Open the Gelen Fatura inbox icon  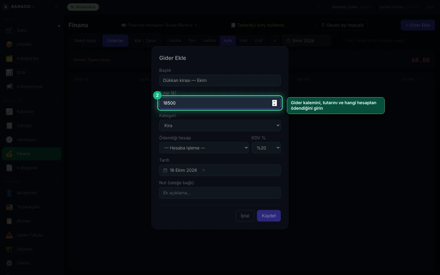coord(9,235)
